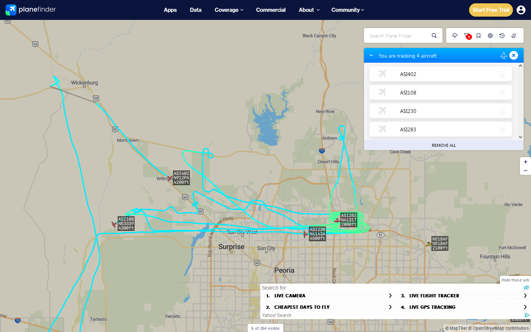Click the AdChoices triangle icon in the ad
Image resolution: width=531 pixels, height=332 pixels.
[x=527, y=315]
